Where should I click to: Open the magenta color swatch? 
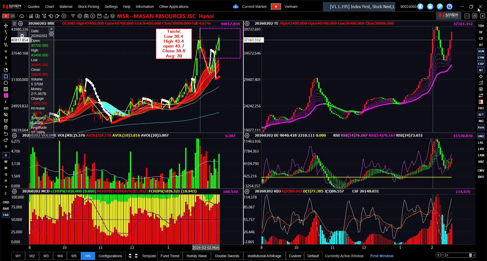(x=6, y=95)
